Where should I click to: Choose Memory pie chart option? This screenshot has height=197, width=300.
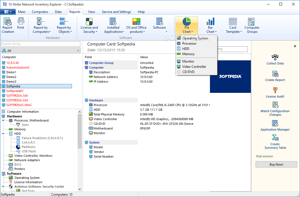pos(196,54)
